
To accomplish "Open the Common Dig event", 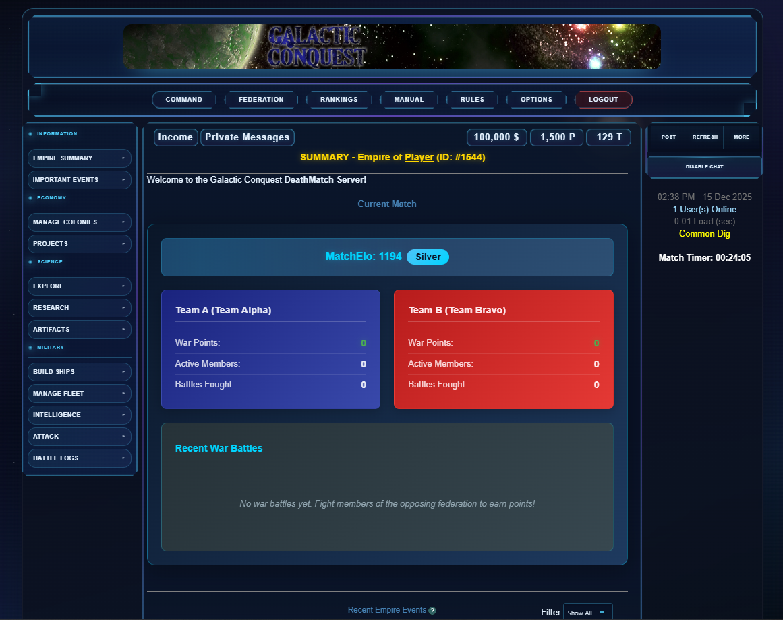I will pyautogui.click(x=704, y=233).
